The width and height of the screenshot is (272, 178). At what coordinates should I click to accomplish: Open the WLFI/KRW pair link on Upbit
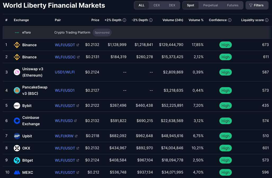coord(64,136)
